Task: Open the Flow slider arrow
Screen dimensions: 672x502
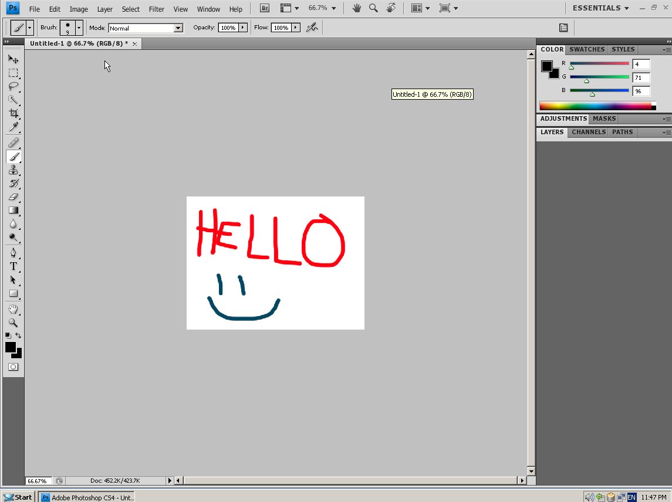Action: point(296,28)
